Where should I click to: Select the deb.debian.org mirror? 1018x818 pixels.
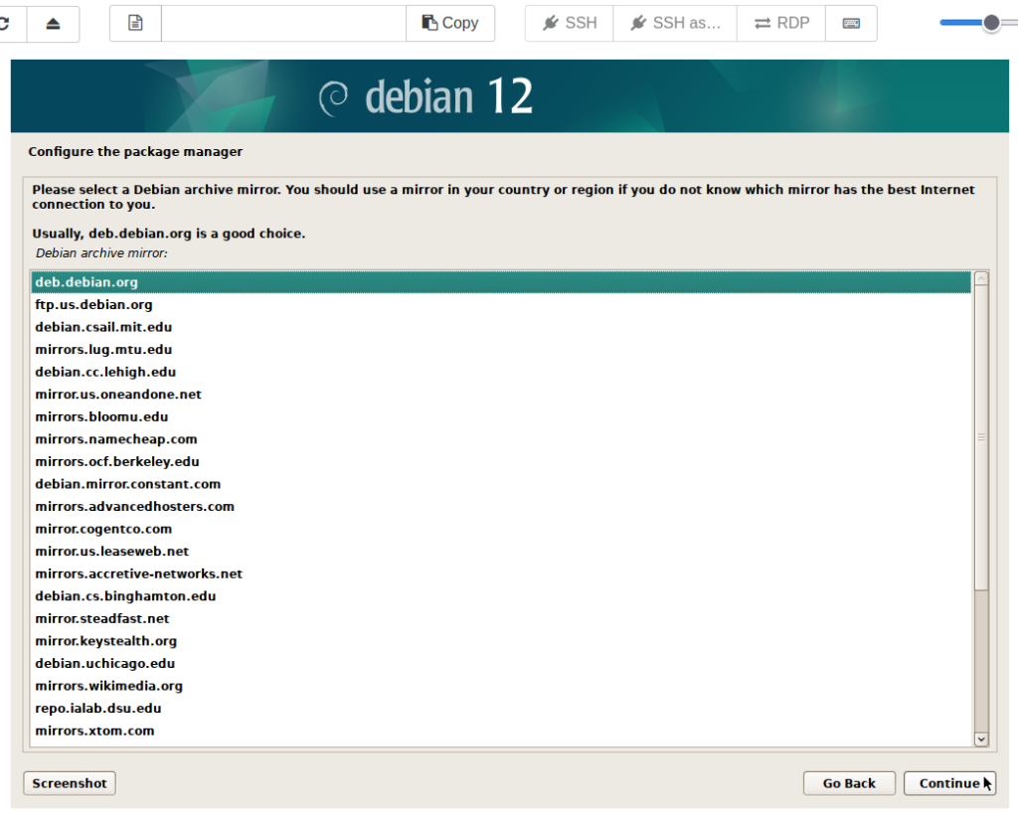86,282
